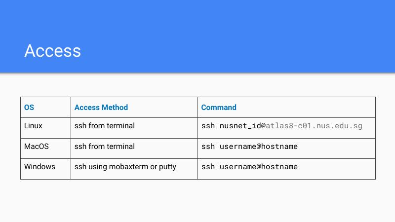Click the "Linux" table cell

pyautogui.click(x=33, y=126)
